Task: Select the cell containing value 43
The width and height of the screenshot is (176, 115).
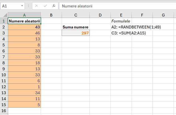Action: tap(24, 27)
